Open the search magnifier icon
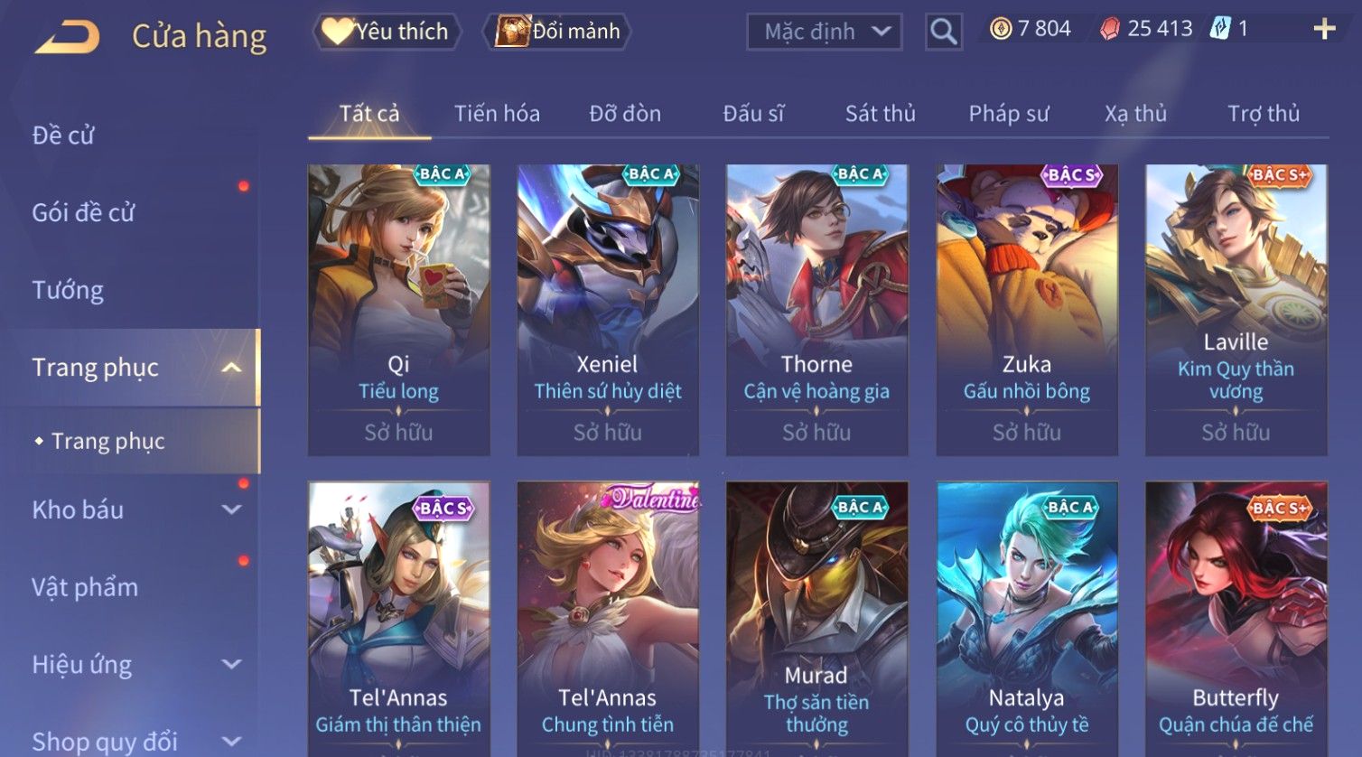The height and width of the screenshot is (757, 1362). 943,32
